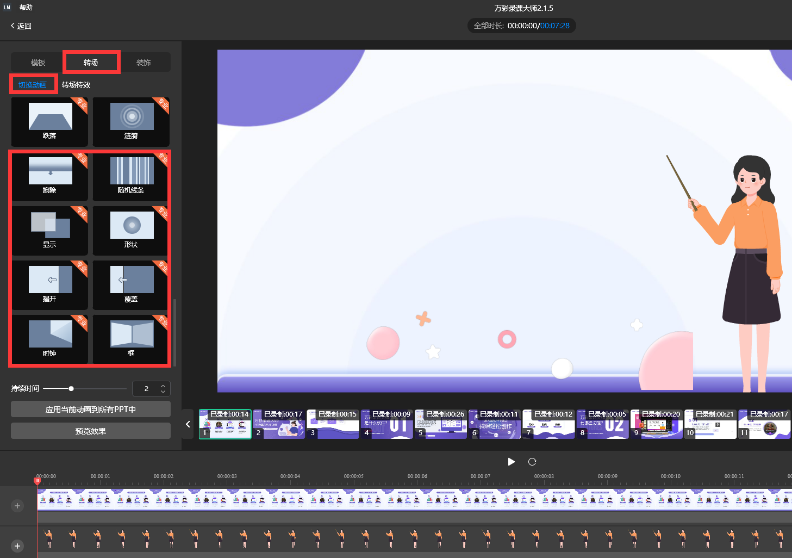
Task: Collapse the slide strip with left arrow
Action: coord(188,424)
